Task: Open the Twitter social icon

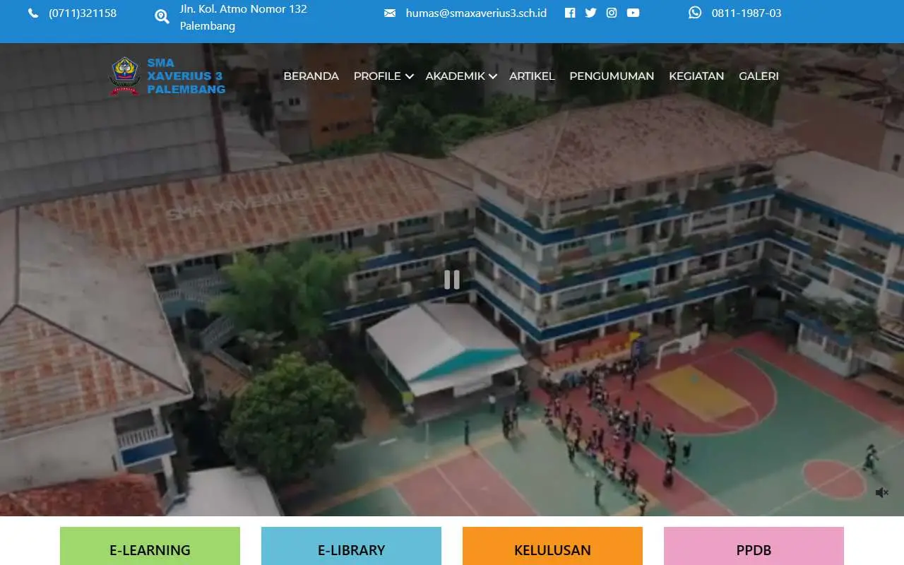Action: pyautogui.click(x=590, y=13)
